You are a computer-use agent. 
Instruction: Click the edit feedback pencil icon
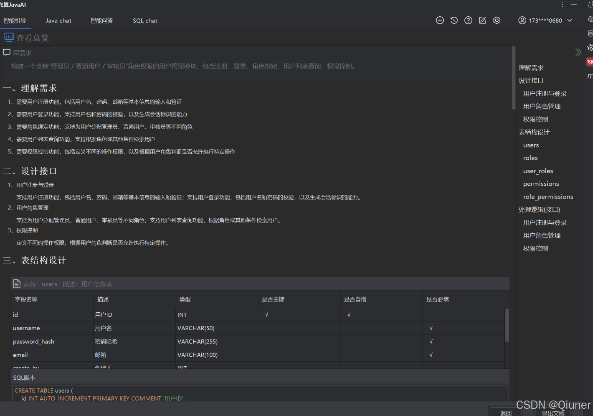(482, 20)
